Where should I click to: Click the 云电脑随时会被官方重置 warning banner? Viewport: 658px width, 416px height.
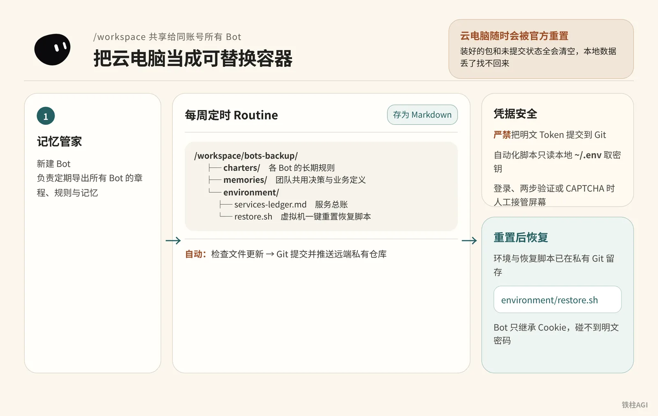click(x=541, y=49)
